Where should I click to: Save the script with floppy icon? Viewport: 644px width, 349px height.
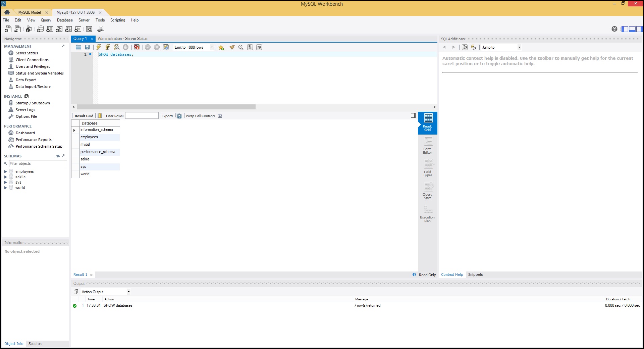[x=88, y=47]
